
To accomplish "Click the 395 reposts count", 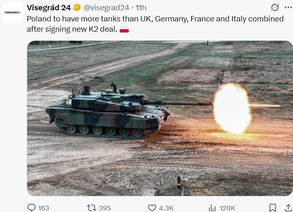I will click(105, 208).
